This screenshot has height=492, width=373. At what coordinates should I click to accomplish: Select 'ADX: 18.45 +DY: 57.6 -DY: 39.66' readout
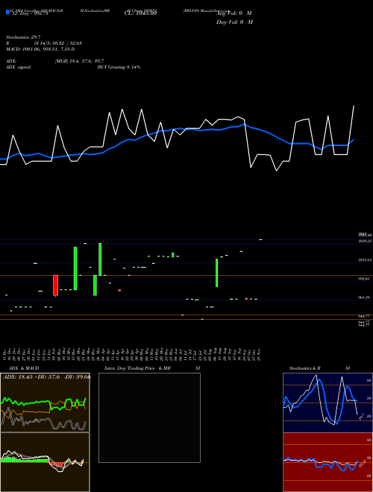pos(47,377)
